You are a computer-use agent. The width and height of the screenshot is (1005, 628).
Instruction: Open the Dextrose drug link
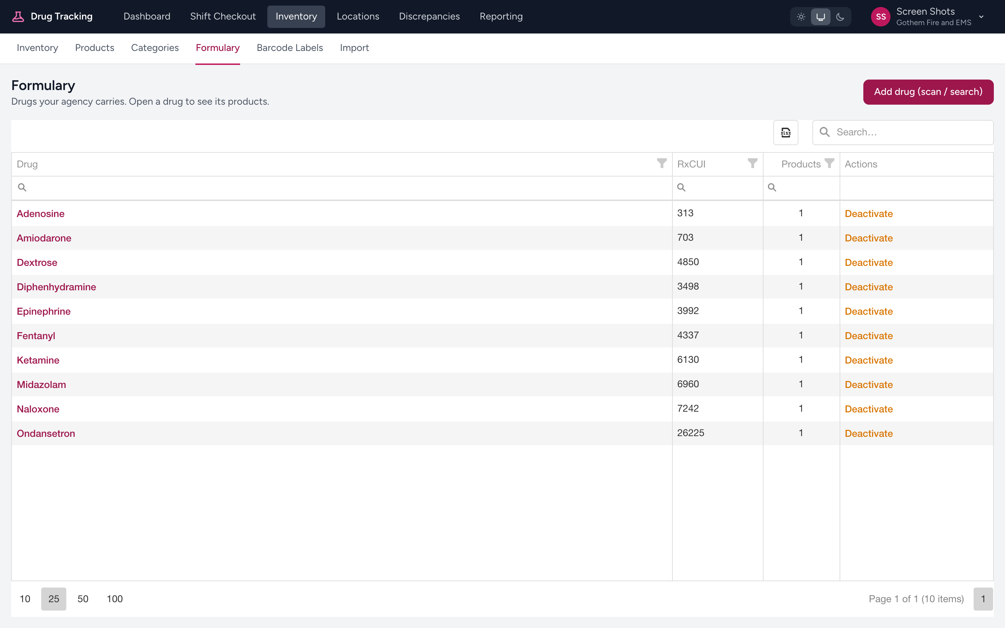(37, 262)
